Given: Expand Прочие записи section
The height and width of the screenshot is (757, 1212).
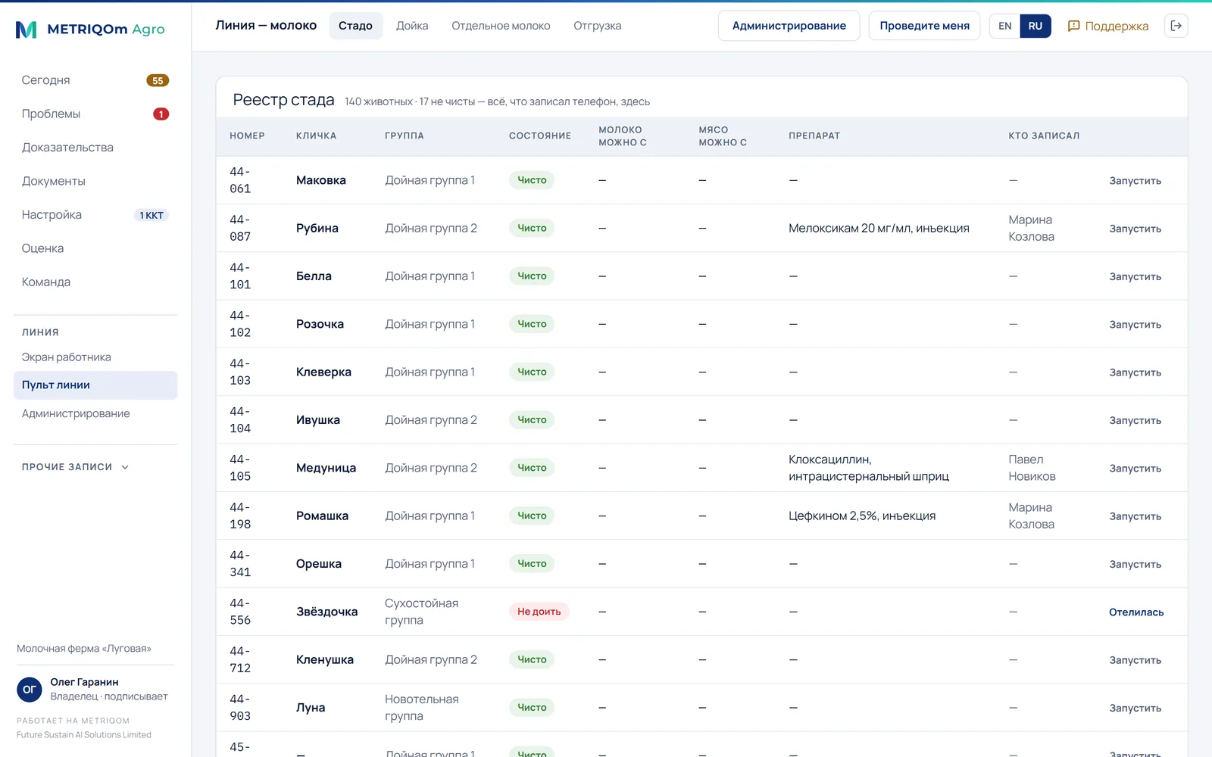Looking at the screenshot, I should coord(76,467).
